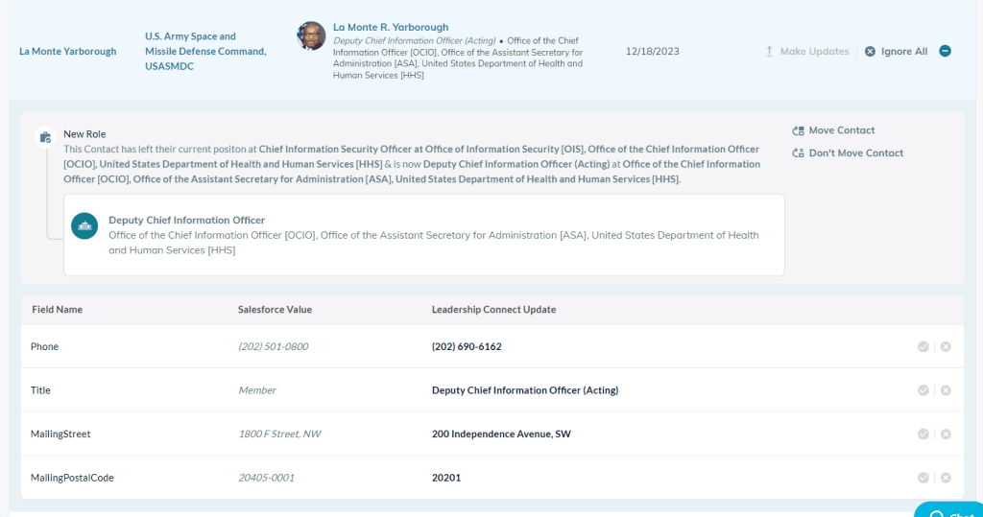This screenshot has width=983, height=517.
Task: Open La Monte R. Yarborough profile link
Action: [x=391, y=27]
